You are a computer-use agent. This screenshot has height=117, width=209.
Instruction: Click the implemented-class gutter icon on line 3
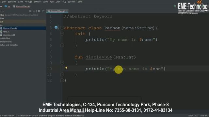click(x=56, y=27)
